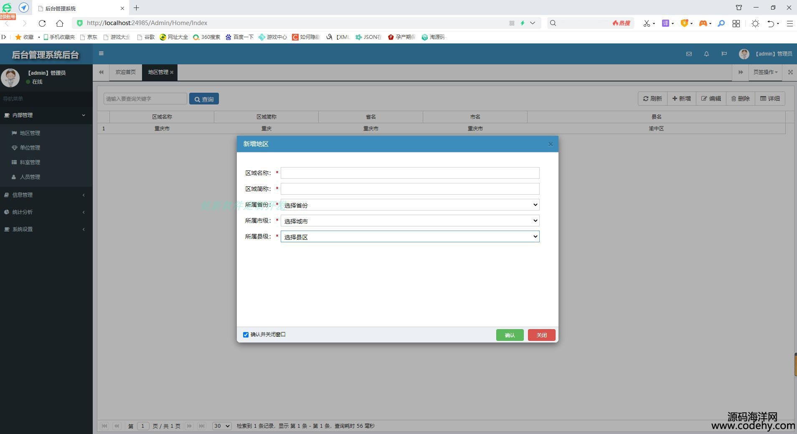Open the 所属县级 county dropdown

[410, 237]
